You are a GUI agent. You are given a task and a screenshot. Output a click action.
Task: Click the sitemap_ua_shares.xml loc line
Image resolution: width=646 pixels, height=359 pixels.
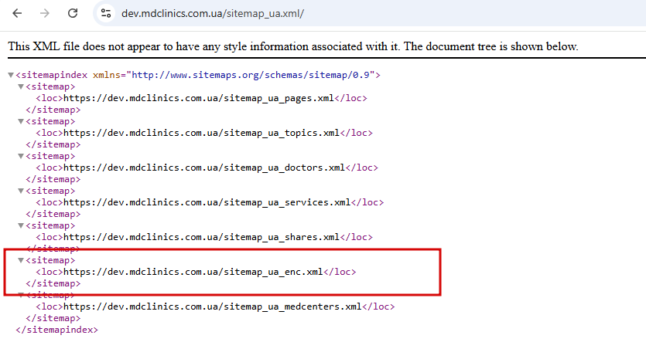204,237
